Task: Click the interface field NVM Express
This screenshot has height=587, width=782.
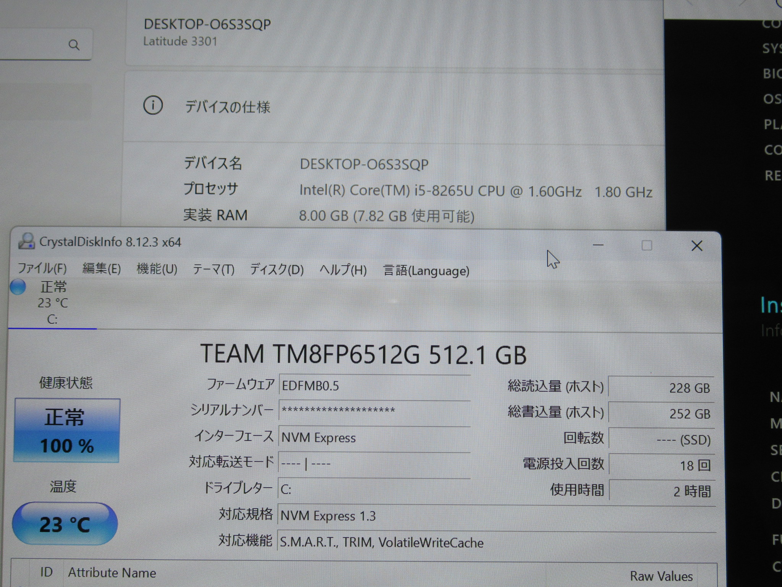Action: tap(375, 437)
